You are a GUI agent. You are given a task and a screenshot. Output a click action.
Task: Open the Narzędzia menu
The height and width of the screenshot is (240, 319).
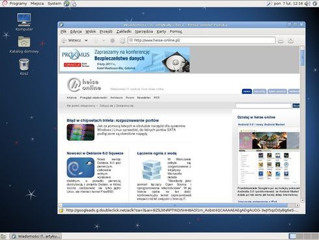point(144,31)
